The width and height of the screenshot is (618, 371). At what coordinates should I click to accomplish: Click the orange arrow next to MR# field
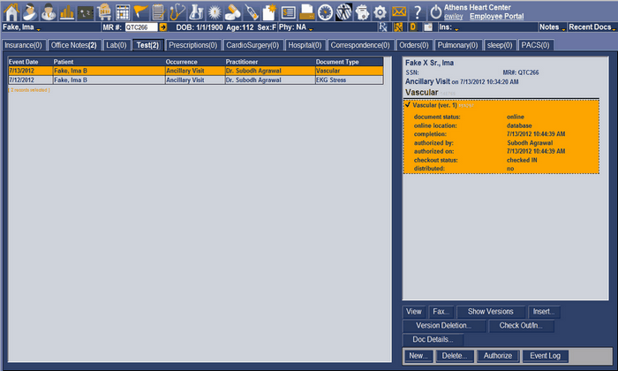[x=162, y=27]
